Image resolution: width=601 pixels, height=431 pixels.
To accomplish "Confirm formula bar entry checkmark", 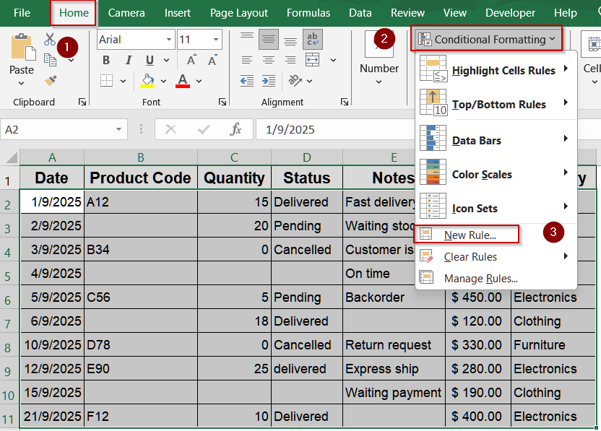I will 204,129.
